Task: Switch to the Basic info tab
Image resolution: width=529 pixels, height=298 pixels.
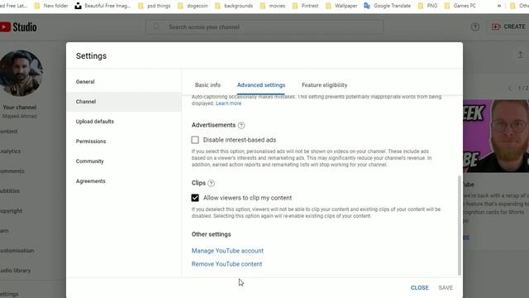Action: pos(207,85)
